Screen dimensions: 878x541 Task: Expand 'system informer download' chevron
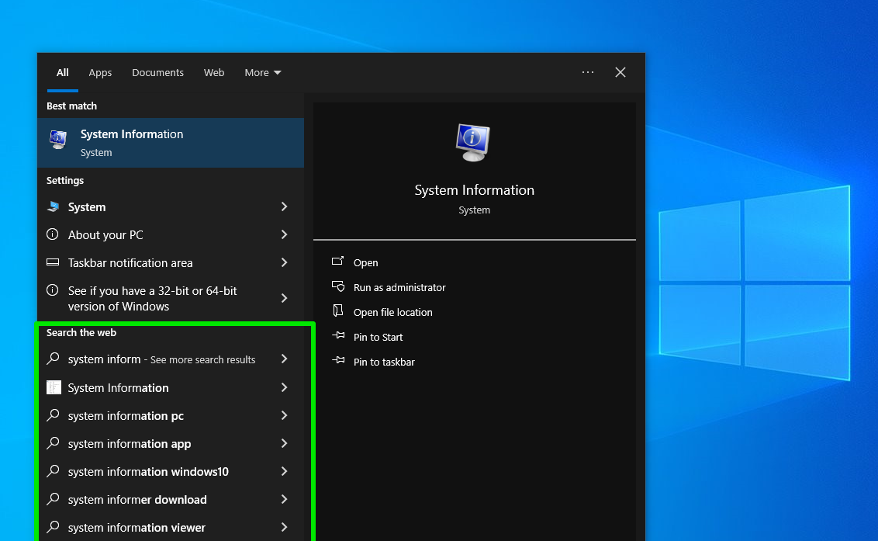tap(284, 499)
